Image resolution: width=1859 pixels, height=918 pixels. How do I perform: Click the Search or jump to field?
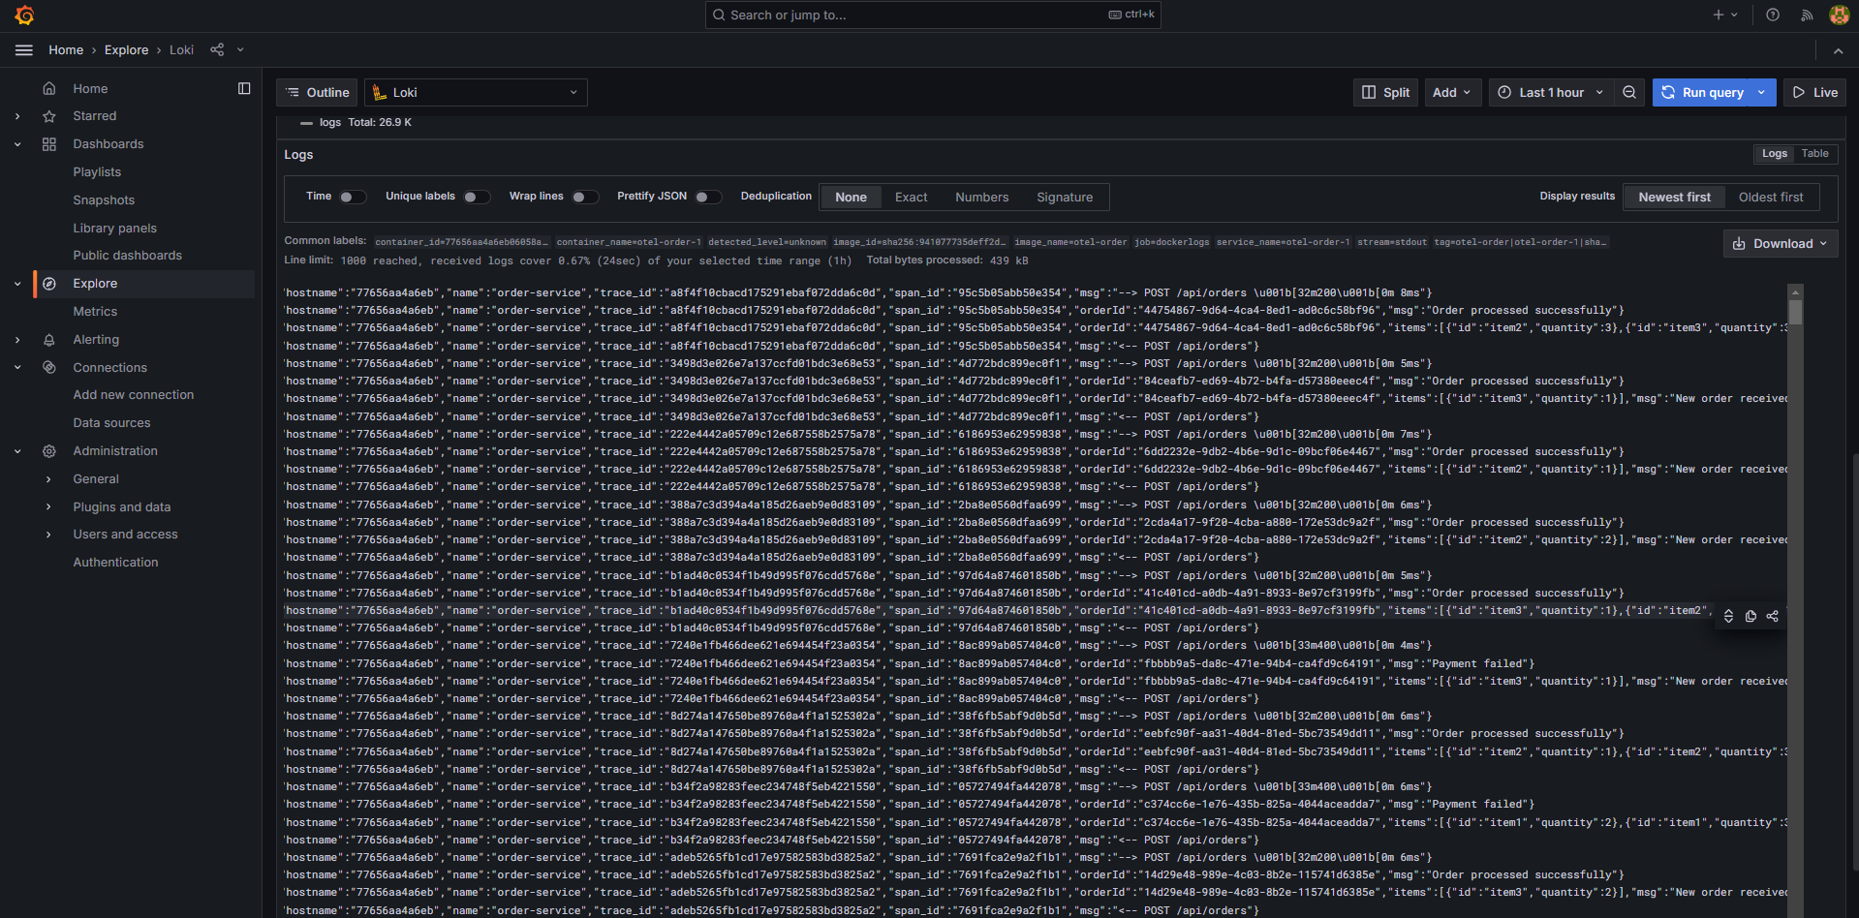[x=933, y=15]
